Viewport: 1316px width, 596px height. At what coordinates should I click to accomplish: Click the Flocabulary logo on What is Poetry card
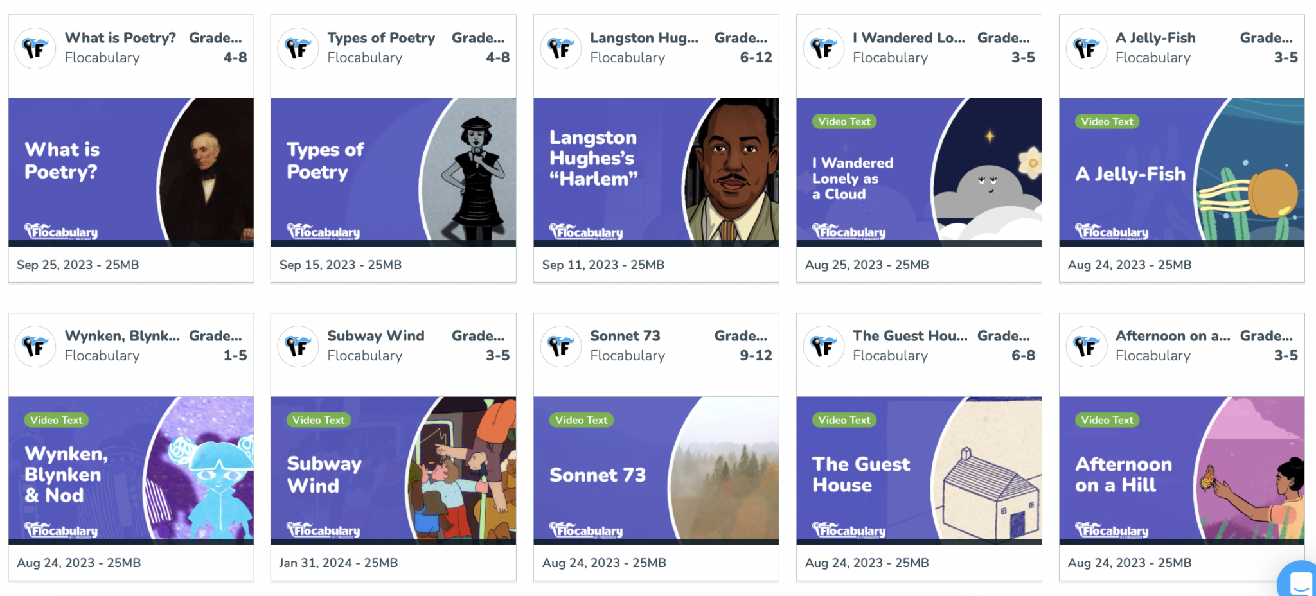pyautogui.click(x=35, y=48)
